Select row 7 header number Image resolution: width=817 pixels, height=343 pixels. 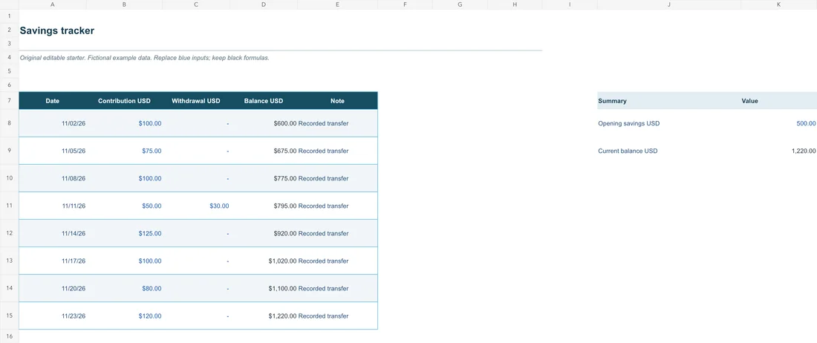pyautogui.click(x=10, y=100)
